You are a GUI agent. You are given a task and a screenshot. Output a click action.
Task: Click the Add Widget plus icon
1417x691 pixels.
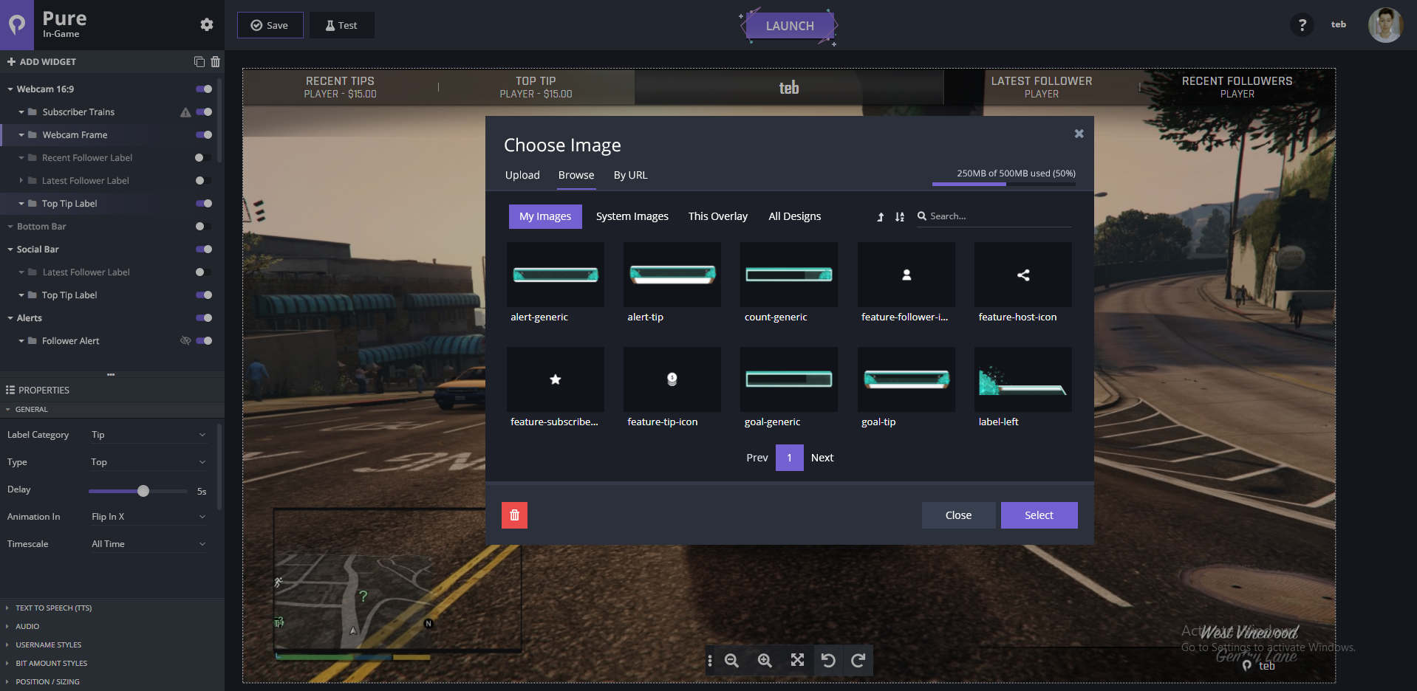pos(11,61)
